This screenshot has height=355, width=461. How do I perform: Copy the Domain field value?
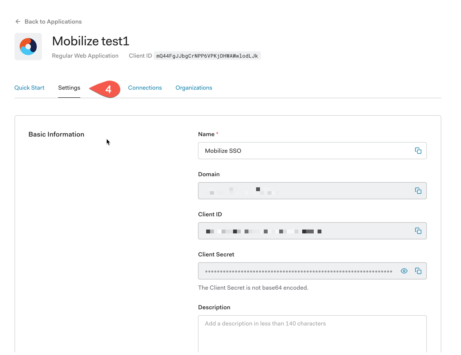(418, 191)
